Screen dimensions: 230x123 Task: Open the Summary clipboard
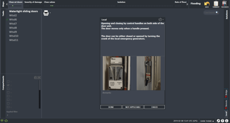[216, 4]
